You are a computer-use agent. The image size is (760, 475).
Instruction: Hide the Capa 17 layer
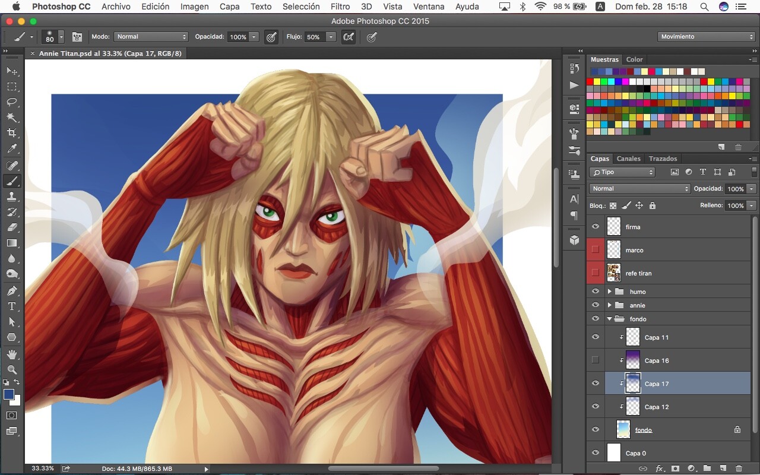click(x=596, y=384)
